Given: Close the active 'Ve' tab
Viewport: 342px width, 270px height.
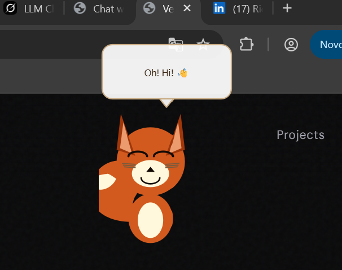Looking at the screenshot, I should click(188, 8).
